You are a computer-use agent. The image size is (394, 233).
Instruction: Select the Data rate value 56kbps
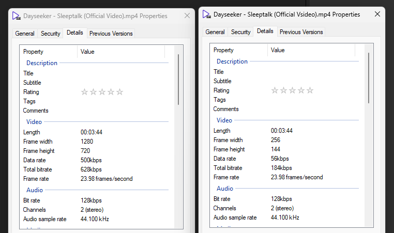[280, 159]
